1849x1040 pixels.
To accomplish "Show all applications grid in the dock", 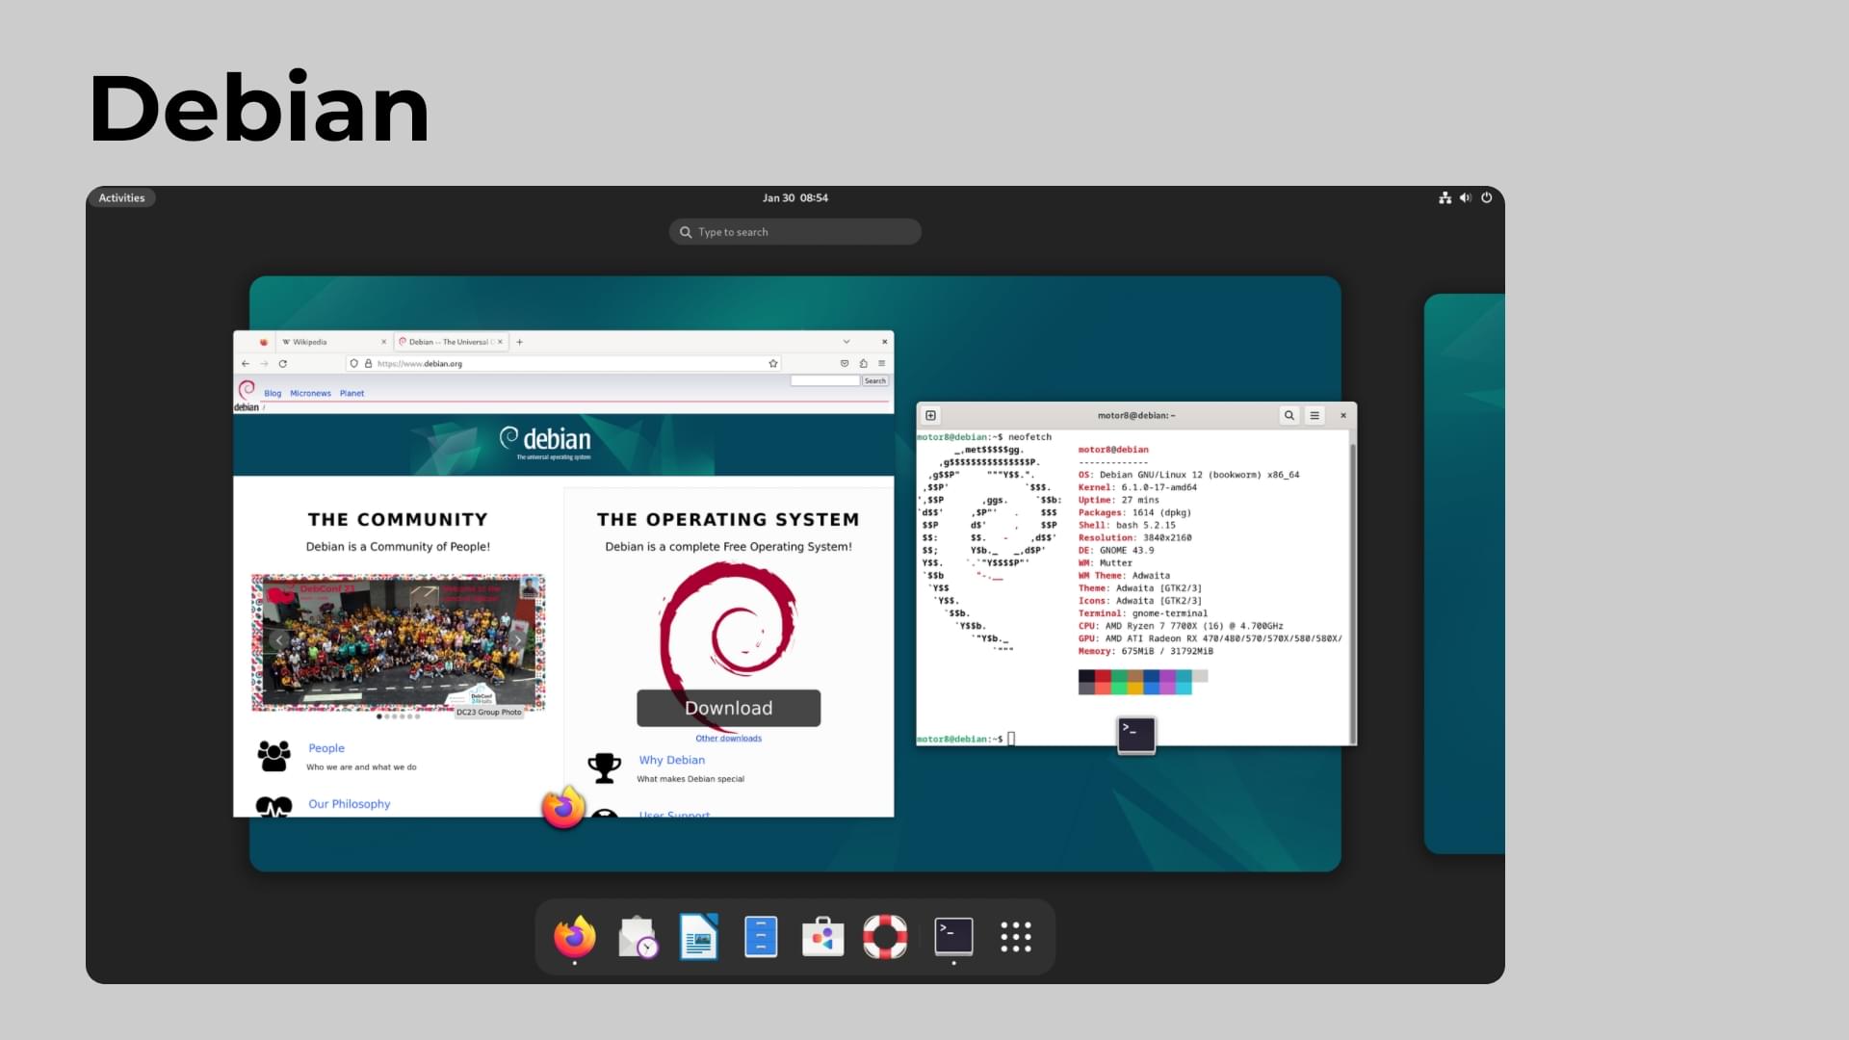I will [1016, 936].
